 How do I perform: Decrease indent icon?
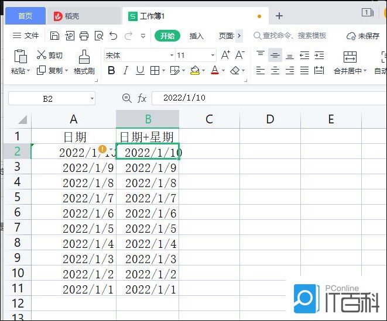(304, 55)
